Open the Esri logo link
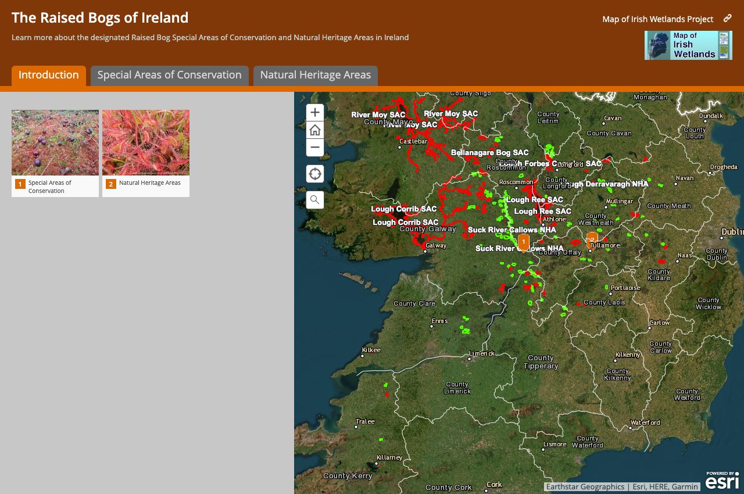The width and height of the screenshot is (744, 494). tap(722, 481)
